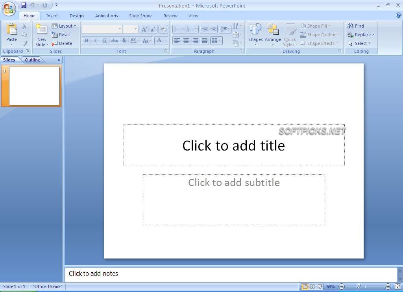
Task: Toggle italic formatting
Action: pyautogui.click(x=95, y=40)
